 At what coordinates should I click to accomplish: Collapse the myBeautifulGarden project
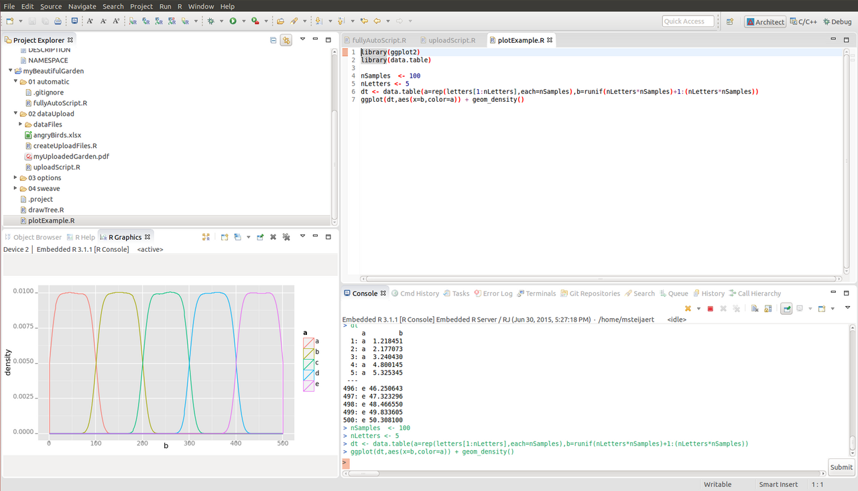pyautogui.click(x=11, y=71)
